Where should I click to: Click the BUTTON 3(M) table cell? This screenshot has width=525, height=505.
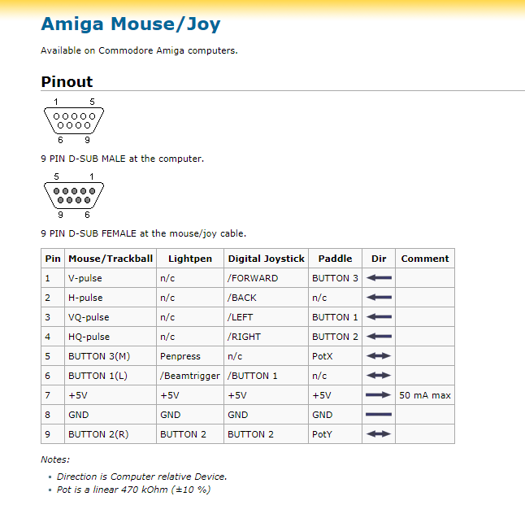click(x=111, y=356)
